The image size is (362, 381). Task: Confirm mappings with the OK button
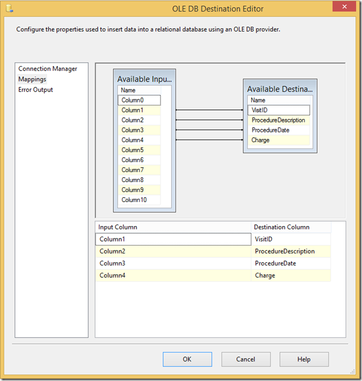coord(187,359)
